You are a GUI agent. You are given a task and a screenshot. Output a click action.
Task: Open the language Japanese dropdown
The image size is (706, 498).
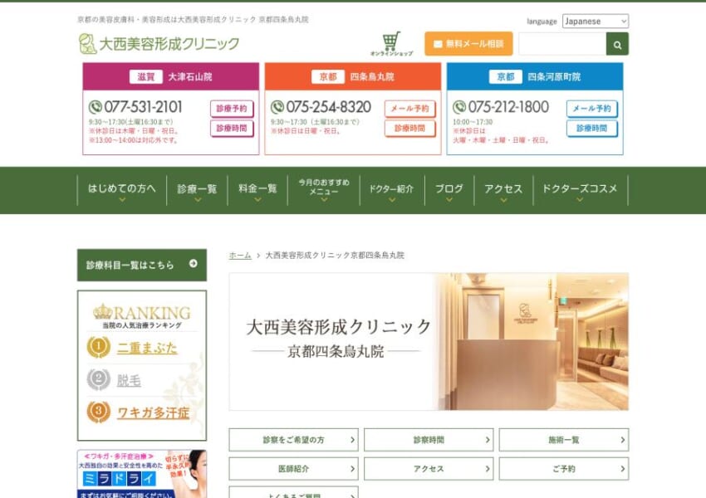596,21
